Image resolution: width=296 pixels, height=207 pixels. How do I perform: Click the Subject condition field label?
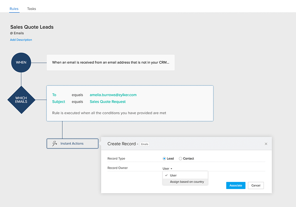coord(59,102)
